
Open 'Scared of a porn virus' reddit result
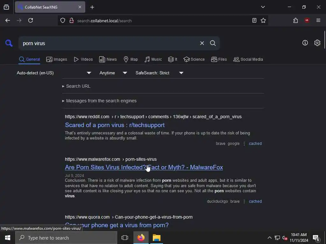click(115, 125)
